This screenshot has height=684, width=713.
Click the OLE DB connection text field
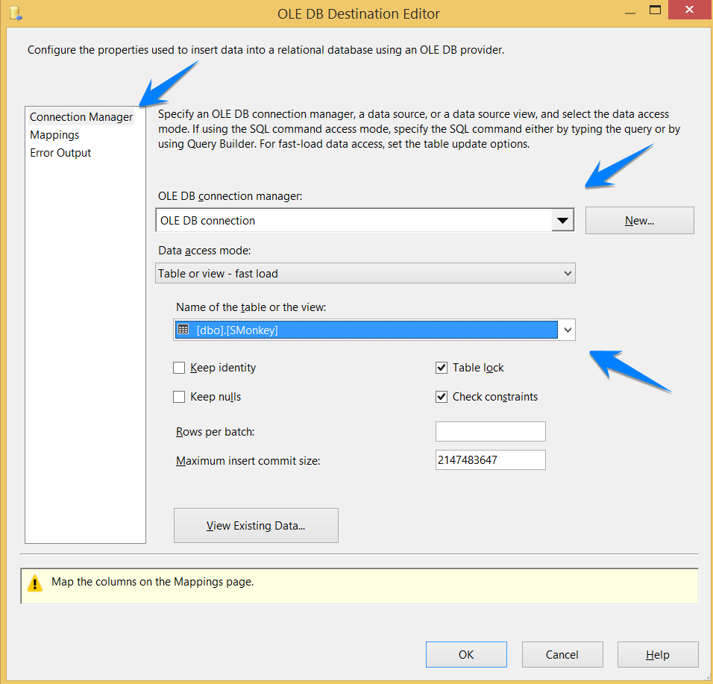(354, 221)
